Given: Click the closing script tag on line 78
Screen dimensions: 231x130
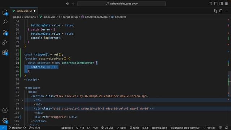Looking at the screenshot, I should [x=32, y=79].
